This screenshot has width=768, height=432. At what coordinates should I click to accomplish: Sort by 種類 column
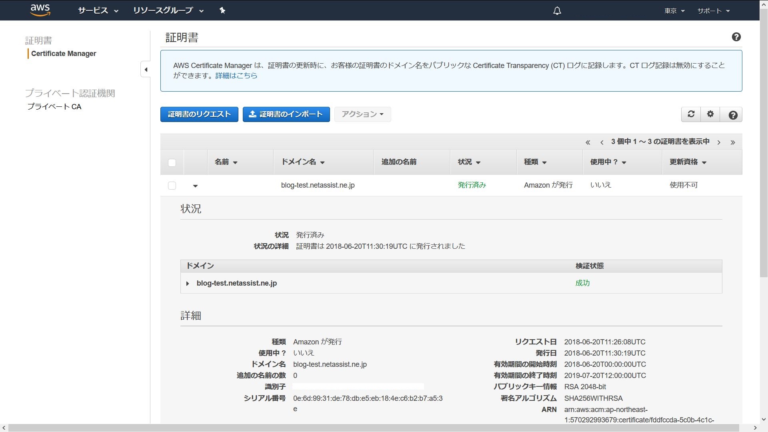point(535,162)
